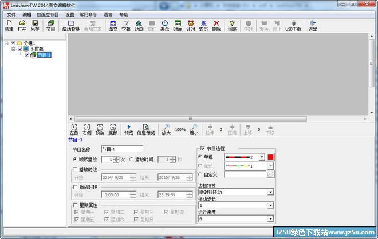Add a 计时 timer area
The width and height of the screenshot is (378, 239).
191,26
